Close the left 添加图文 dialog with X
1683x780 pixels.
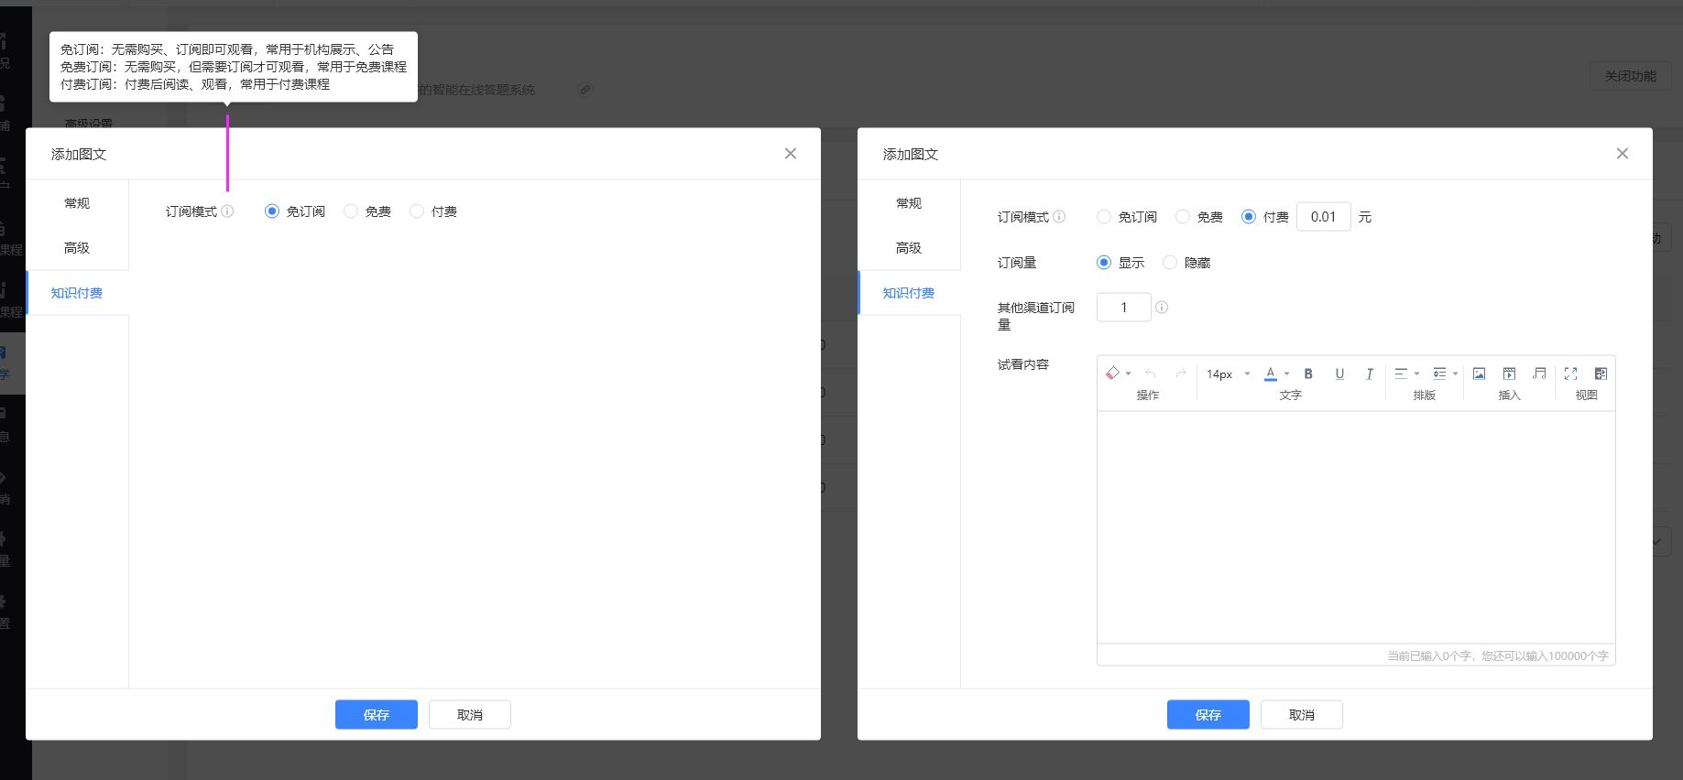(791, 154)
